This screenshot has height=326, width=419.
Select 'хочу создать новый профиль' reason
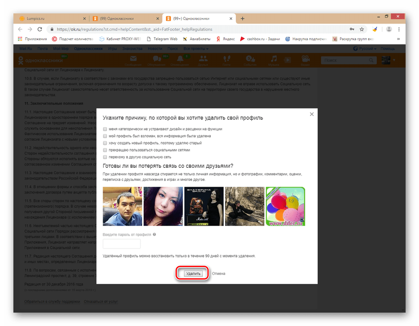click(105, 143)
